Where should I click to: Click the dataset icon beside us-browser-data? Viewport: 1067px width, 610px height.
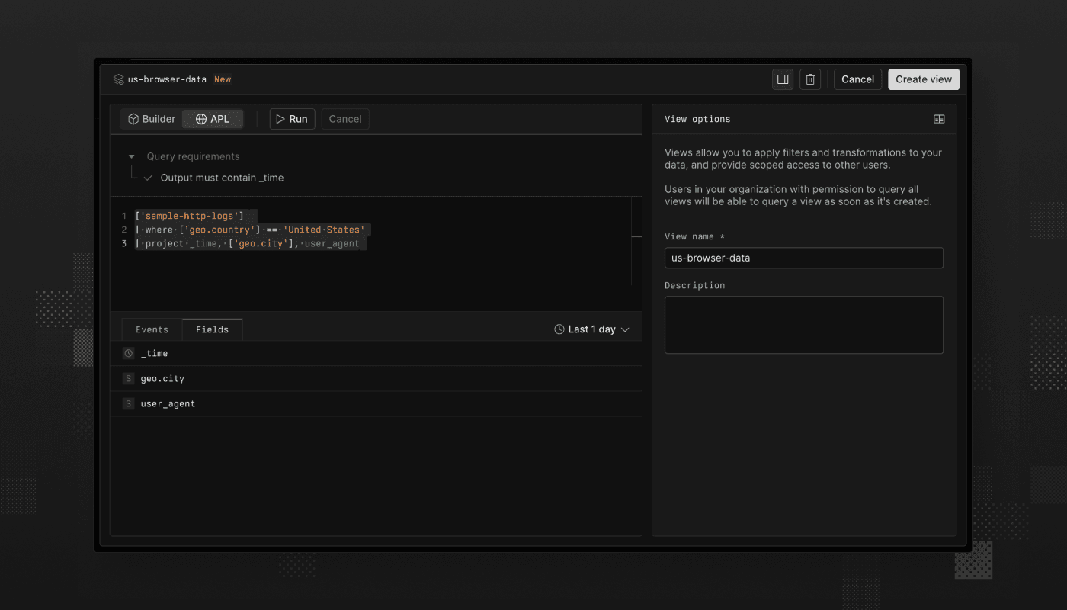tap(117, 79)
